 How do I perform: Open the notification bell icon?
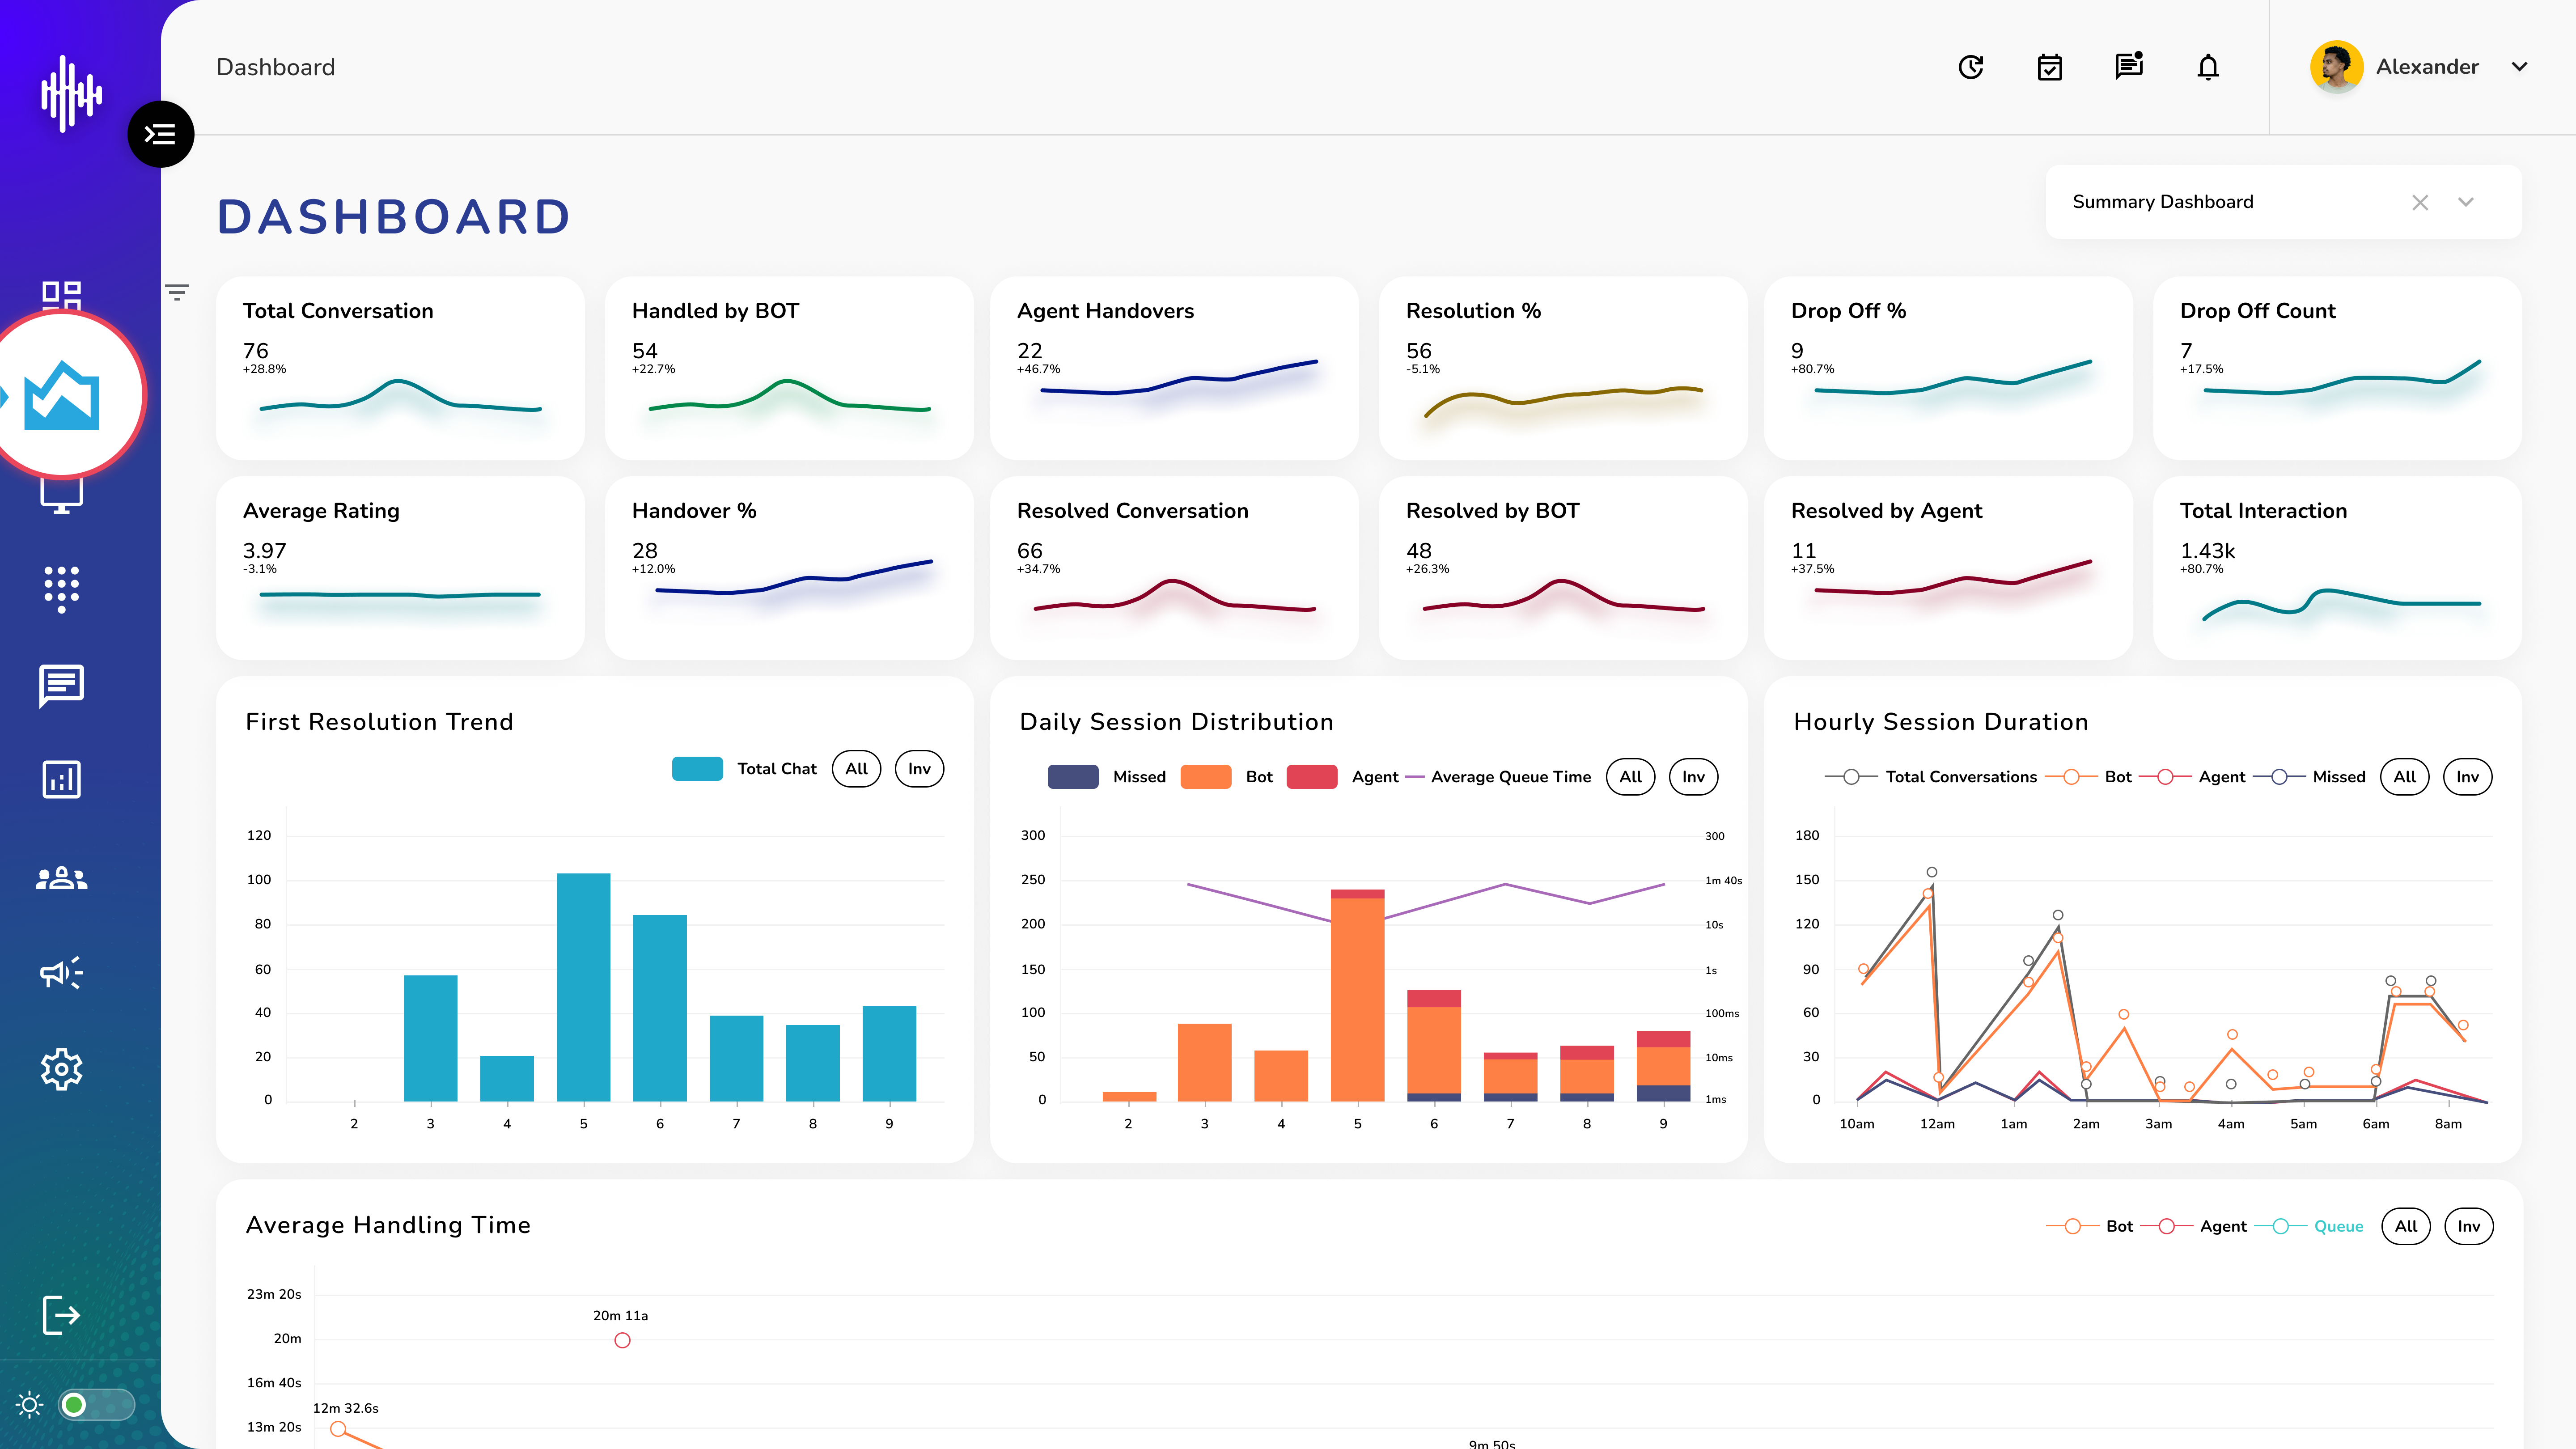(2208, 67)
